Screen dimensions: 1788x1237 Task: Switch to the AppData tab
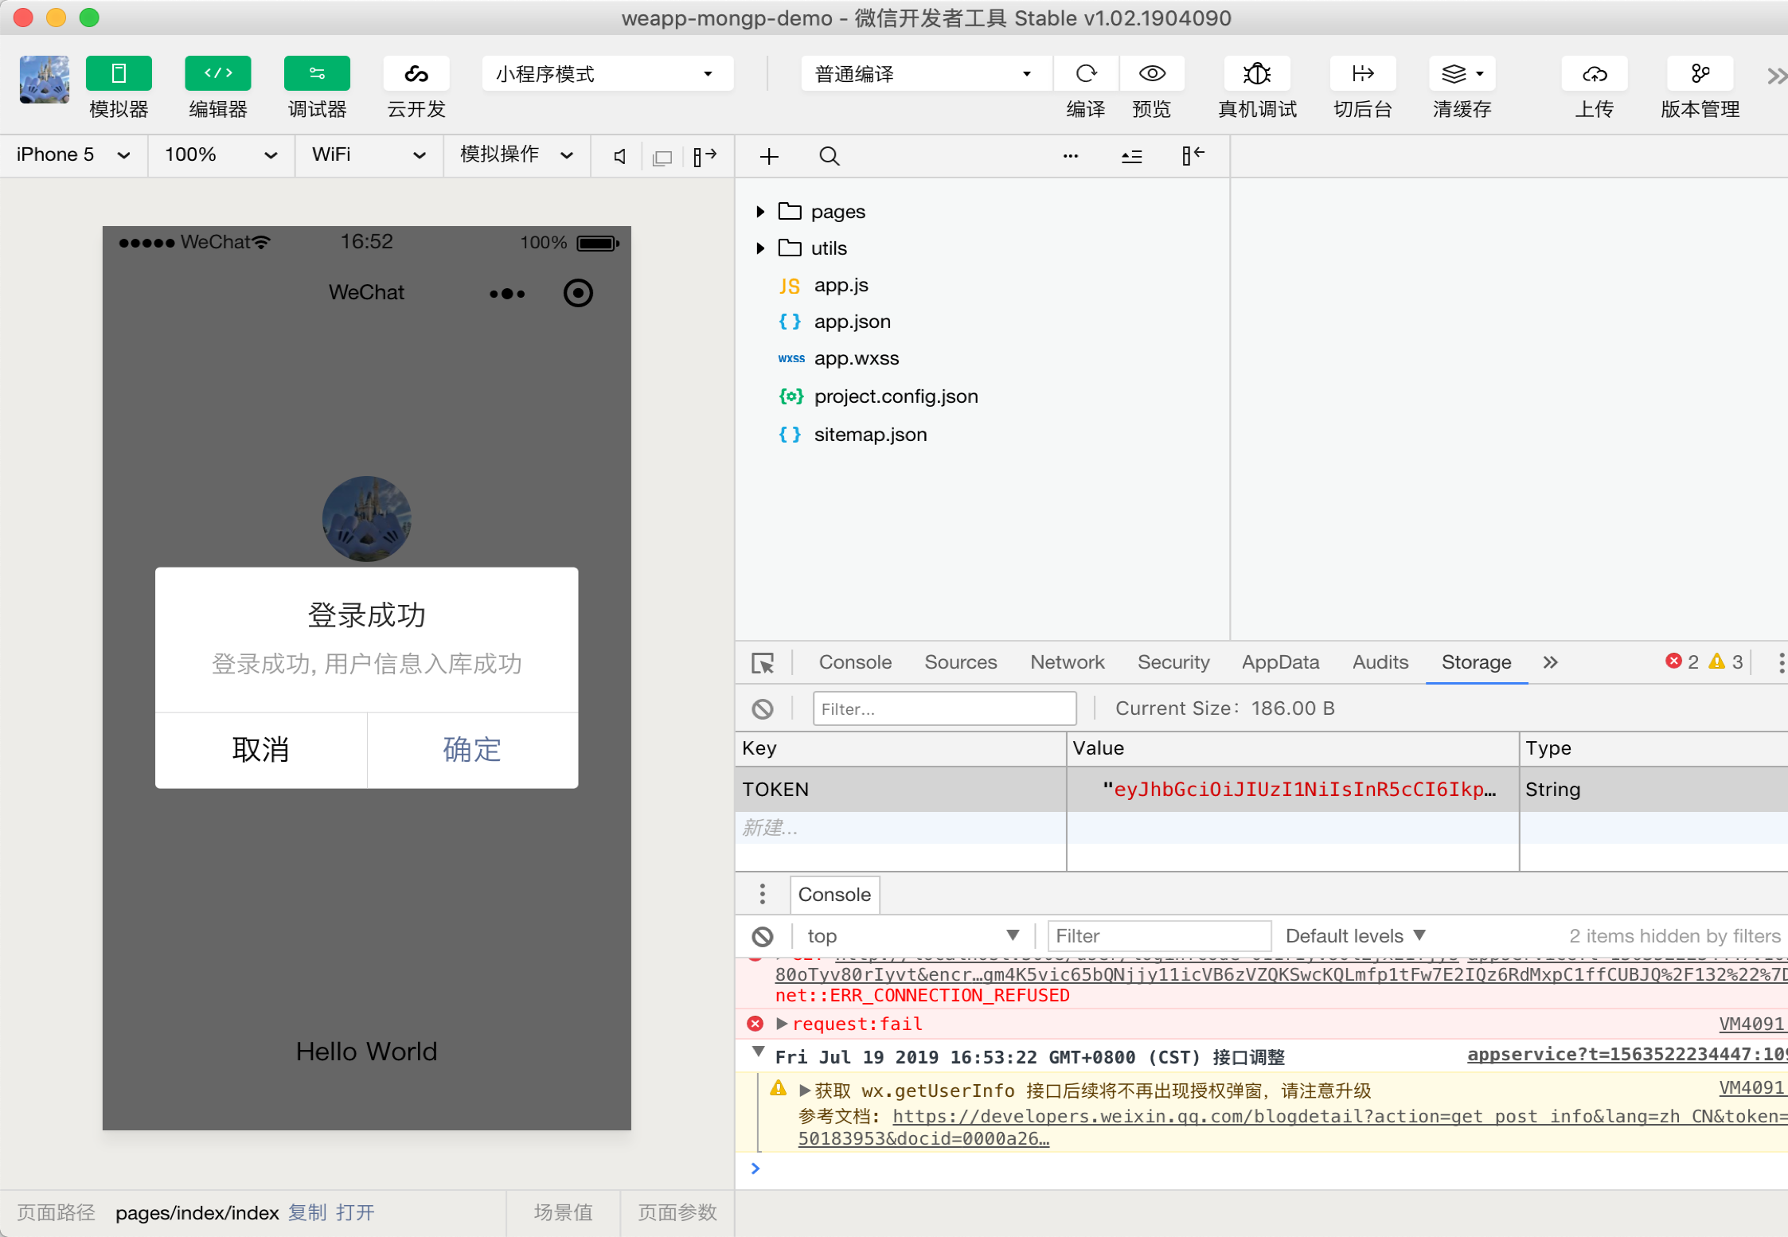[1280, 662]
